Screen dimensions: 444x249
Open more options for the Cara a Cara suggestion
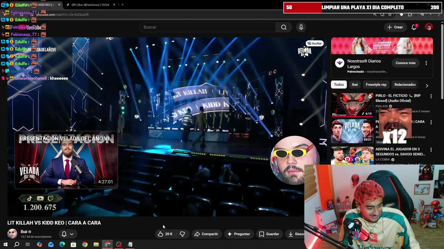[431, 122]
